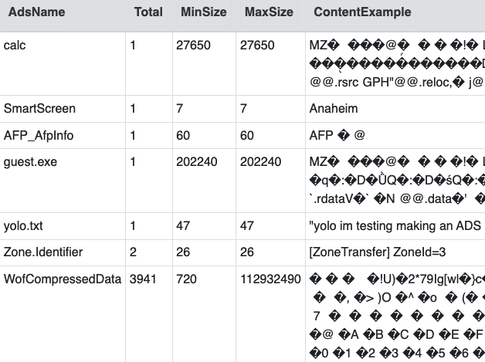The width and height of the screenshot is (485, 362).
Task: Click the guest.exe name cell
Action: tap(30, 162)
